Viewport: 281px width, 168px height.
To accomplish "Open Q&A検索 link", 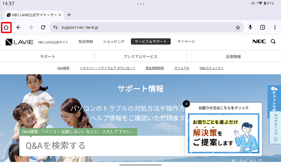I will coord(63,68).
